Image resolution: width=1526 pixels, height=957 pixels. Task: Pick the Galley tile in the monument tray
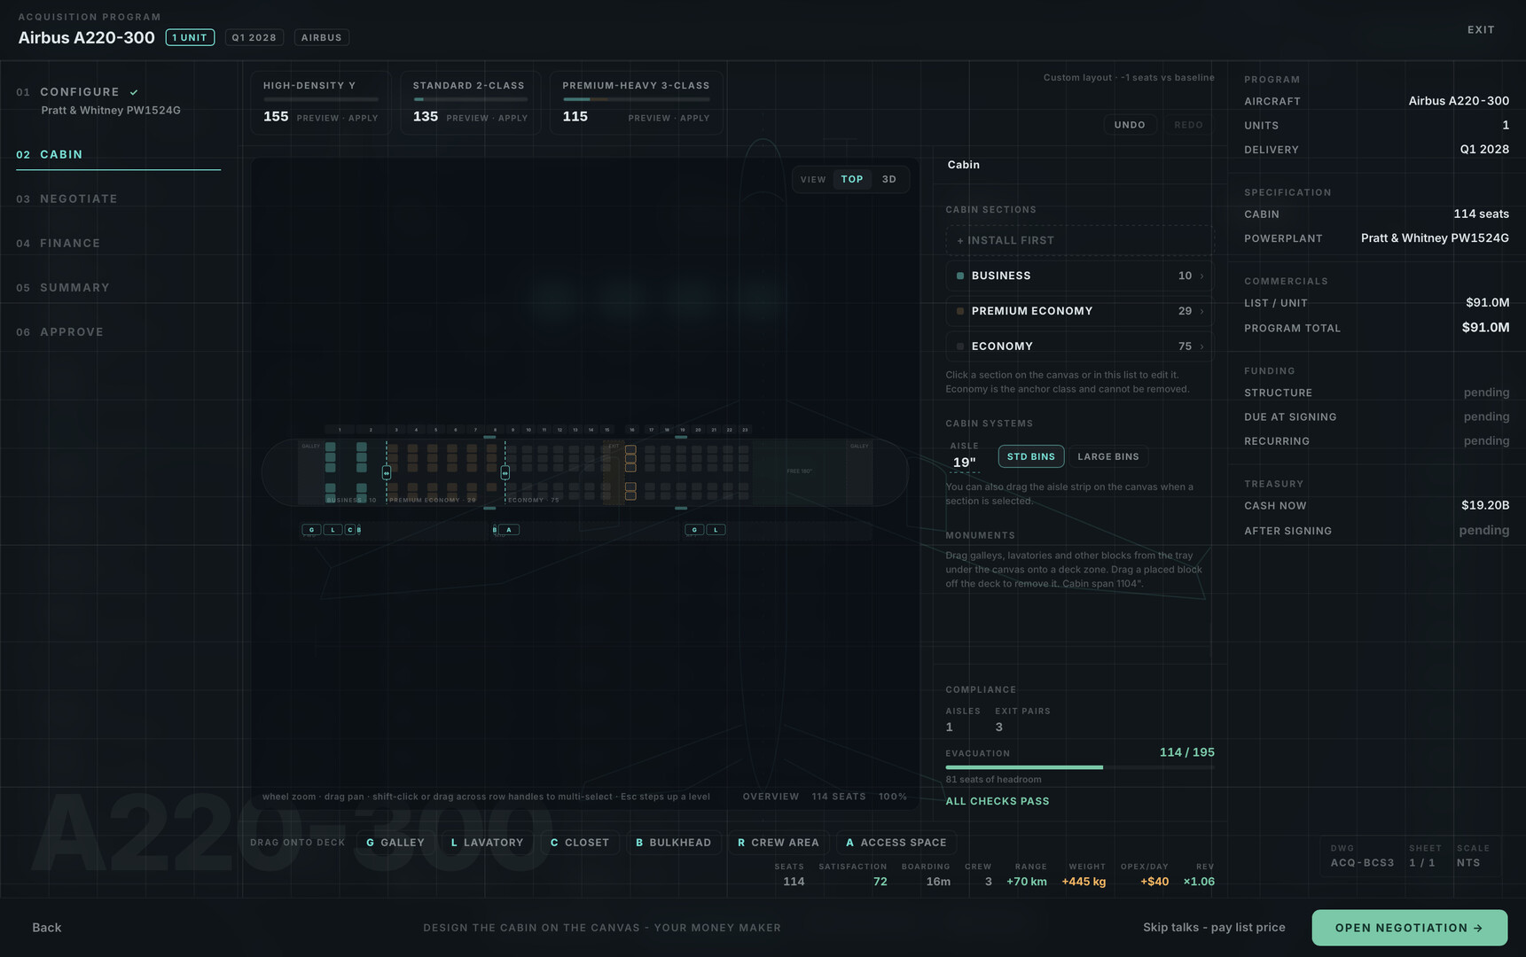pyautogui.click(x=395, y=843)
